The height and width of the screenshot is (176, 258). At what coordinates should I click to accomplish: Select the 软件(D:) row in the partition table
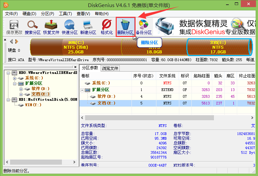167,96
